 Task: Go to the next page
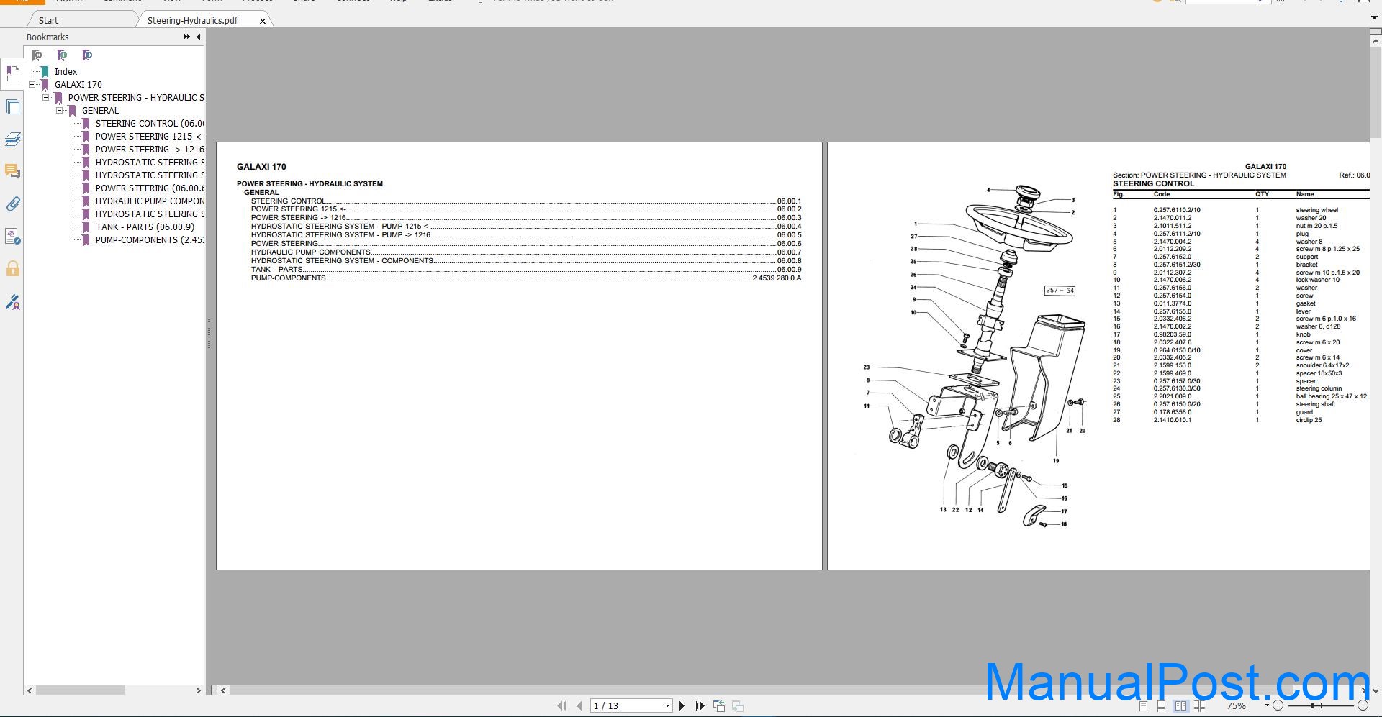point(682,706)
